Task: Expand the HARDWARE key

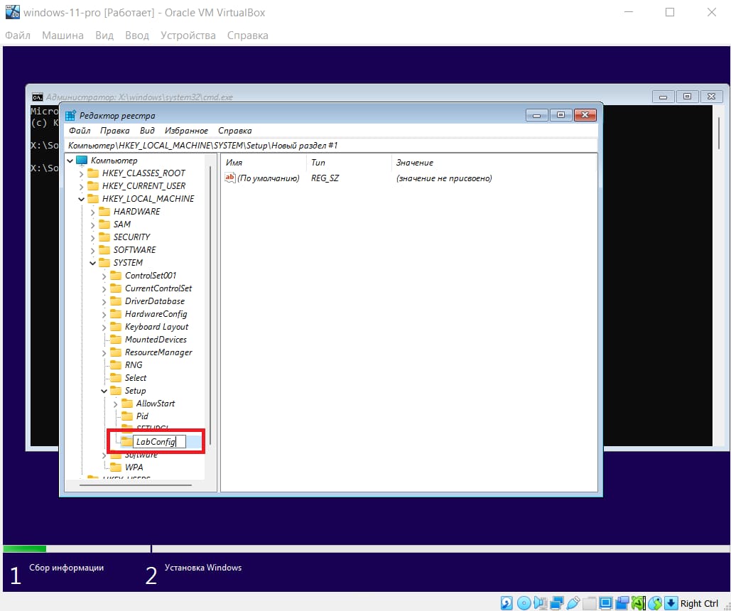Action: (x=92, y=212)
